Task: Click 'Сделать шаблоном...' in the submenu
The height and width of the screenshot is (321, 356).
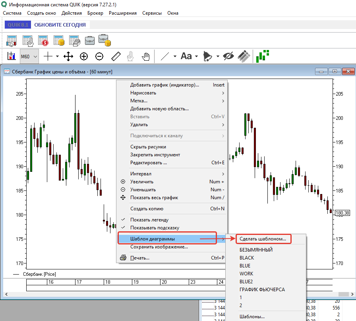Action: click(x=263, y=239)
